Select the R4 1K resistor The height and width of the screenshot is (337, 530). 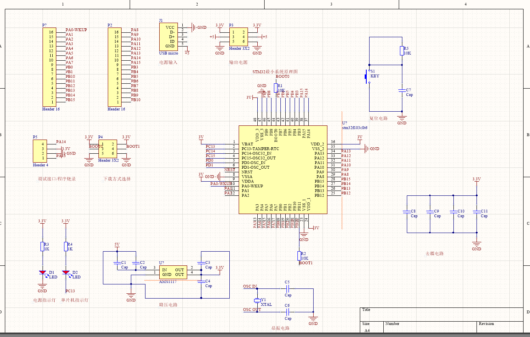click(66, 246)
